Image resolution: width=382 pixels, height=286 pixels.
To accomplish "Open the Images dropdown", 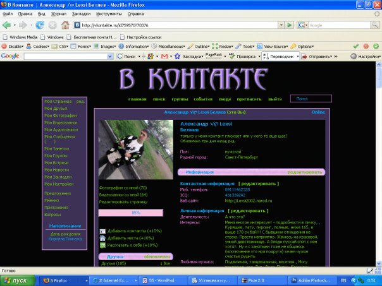I will point(105,46).
